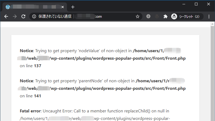Click the 'Fatal error' bold text
The height and width of the screenshot is (121, 215).
[x=30, y=111]
